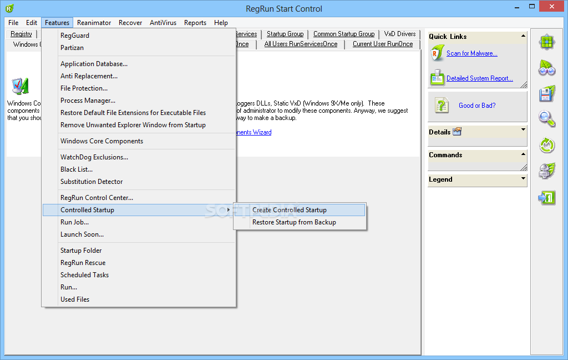Open File Protection... option
This screenshot has width=568, height=360.
coord(139,88)
